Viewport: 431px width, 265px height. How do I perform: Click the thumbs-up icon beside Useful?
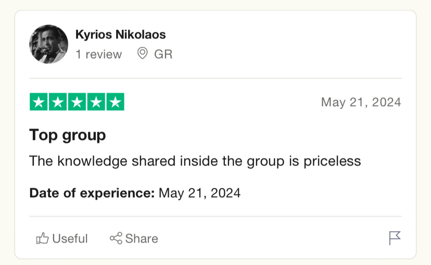pyautogui.click(x=42, y=238)
